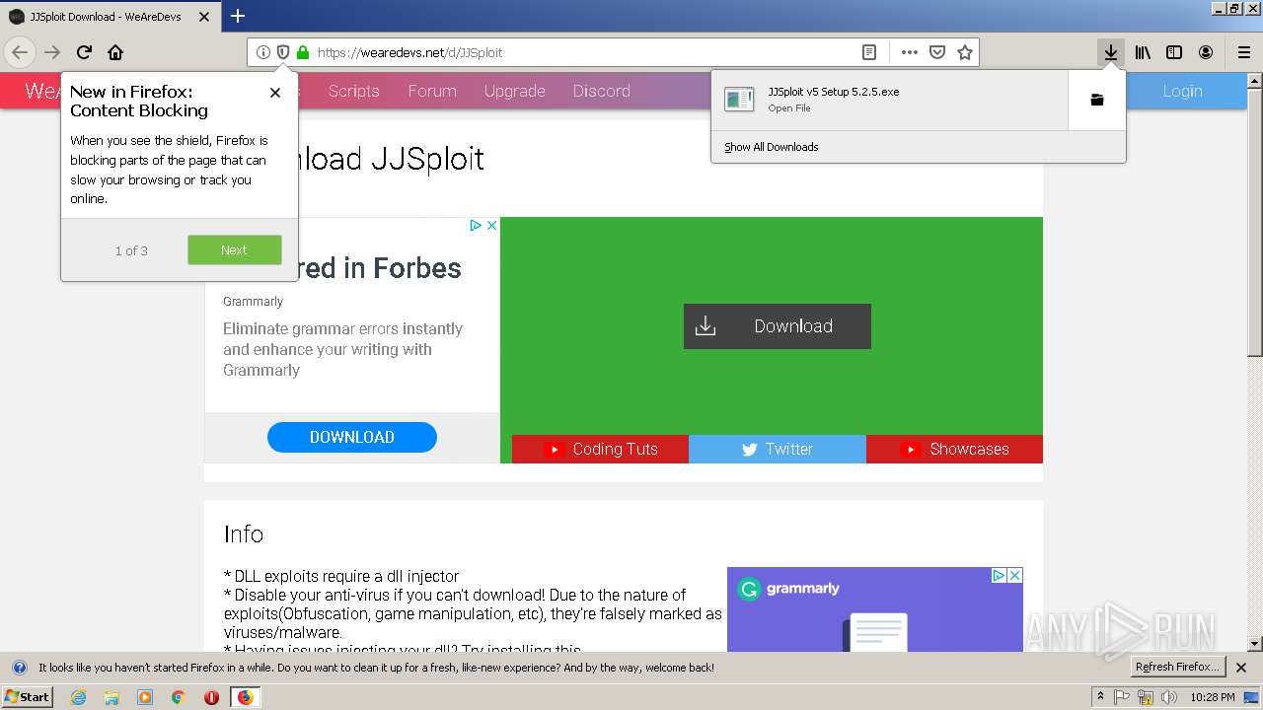This screenshot has height=710, width=1263.
Task: Open the Twitter link
Action: pos(778,449)
